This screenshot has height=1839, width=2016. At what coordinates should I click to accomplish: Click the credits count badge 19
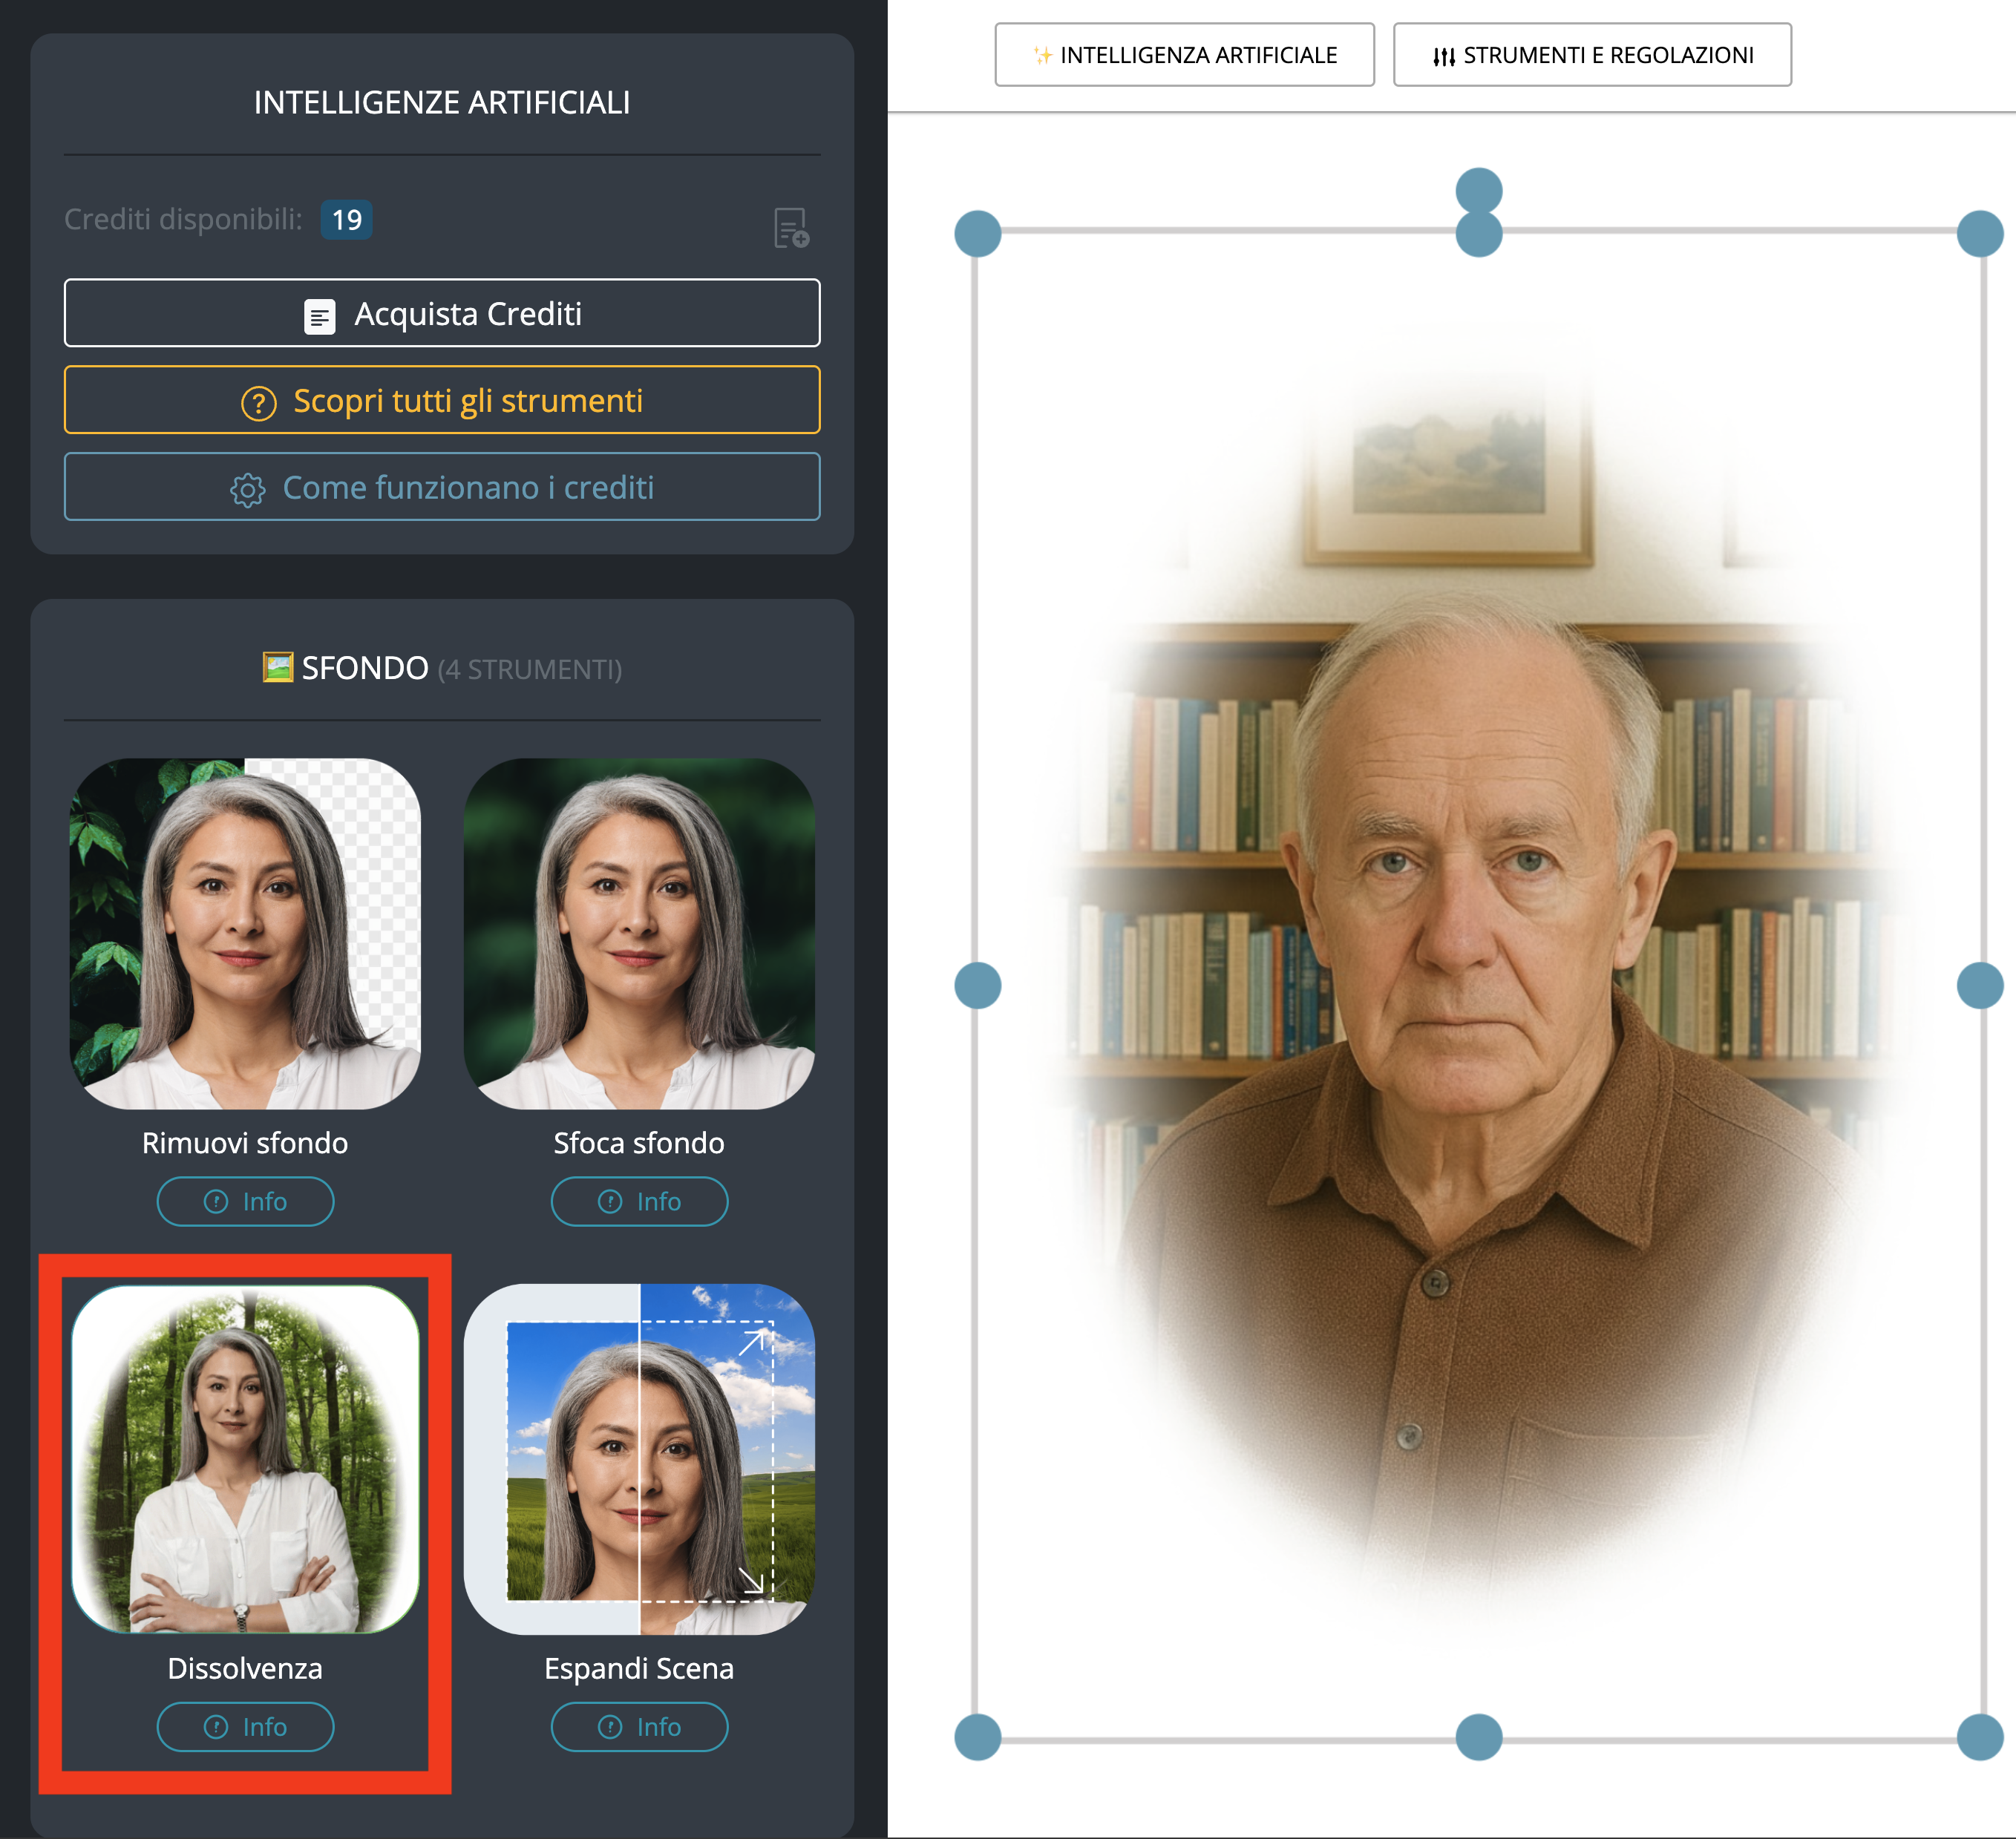[x=346, y=220]
